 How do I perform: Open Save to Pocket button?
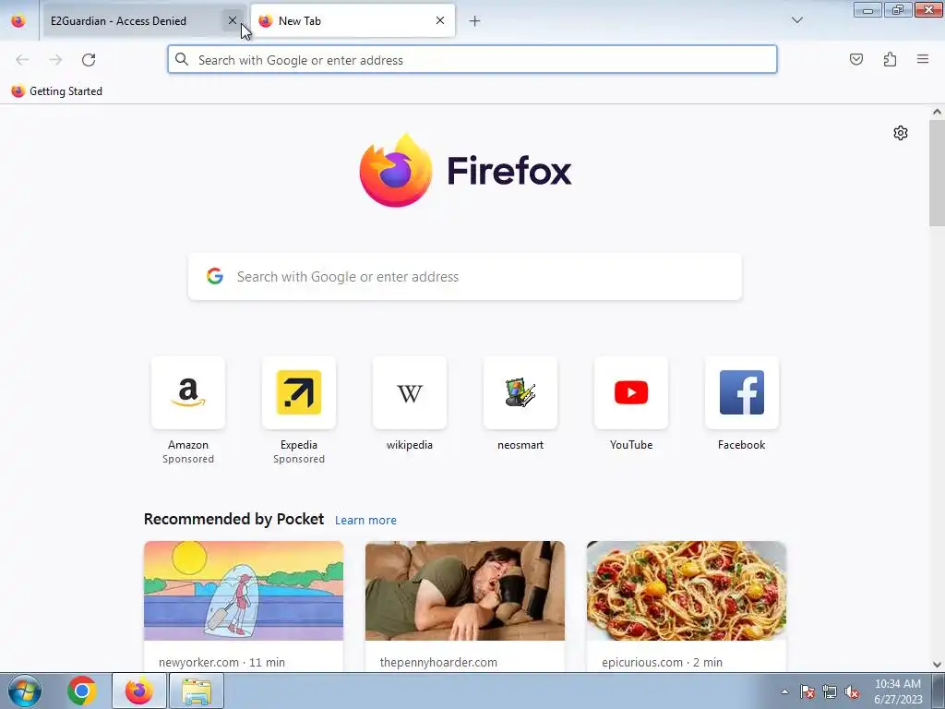coord(856,59)
